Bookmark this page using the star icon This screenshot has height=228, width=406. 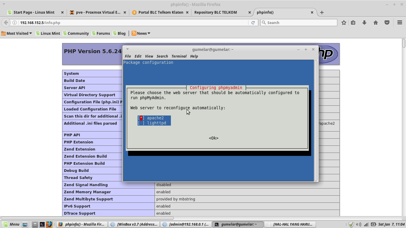(344, 22)
